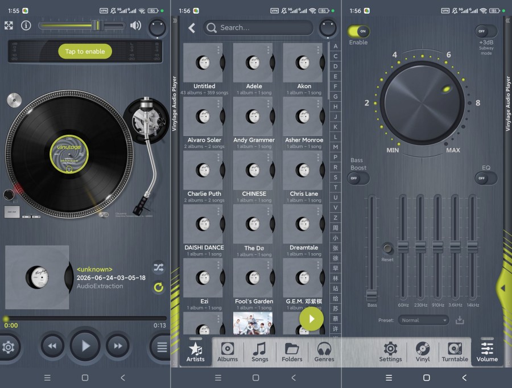Tap the fast-forward button

point(118,346)
